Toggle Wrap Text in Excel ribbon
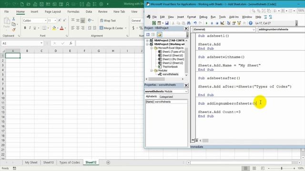The image size is (305, 171). 108,20
